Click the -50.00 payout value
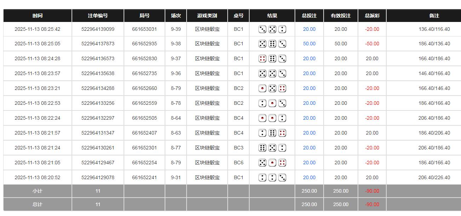The image size is (461, 216). click(x=372, y=44)
